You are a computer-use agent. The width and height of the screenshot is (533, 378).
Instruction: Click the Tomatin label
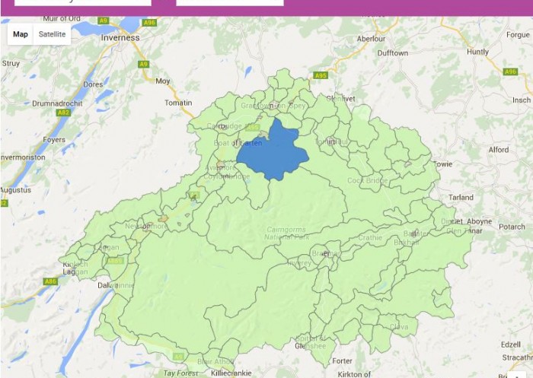(x=178, y=103)
